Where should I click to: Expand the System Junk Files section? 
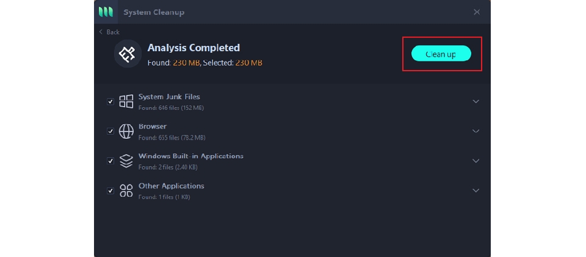click(476, 101)
